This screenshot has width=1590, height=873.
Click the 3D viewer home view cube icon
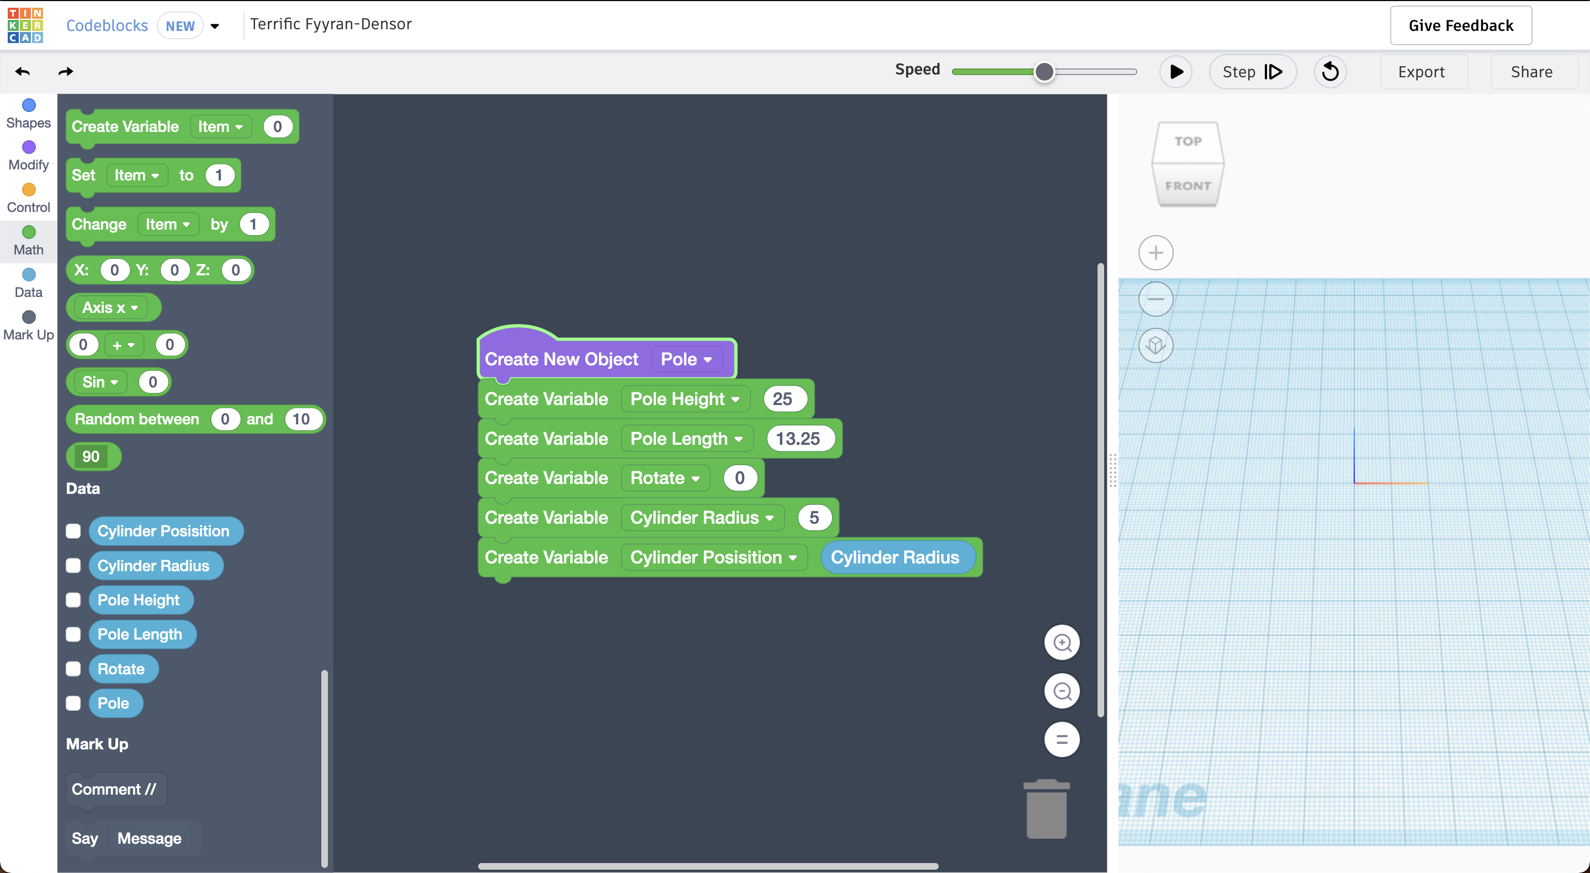point(1156,345)
